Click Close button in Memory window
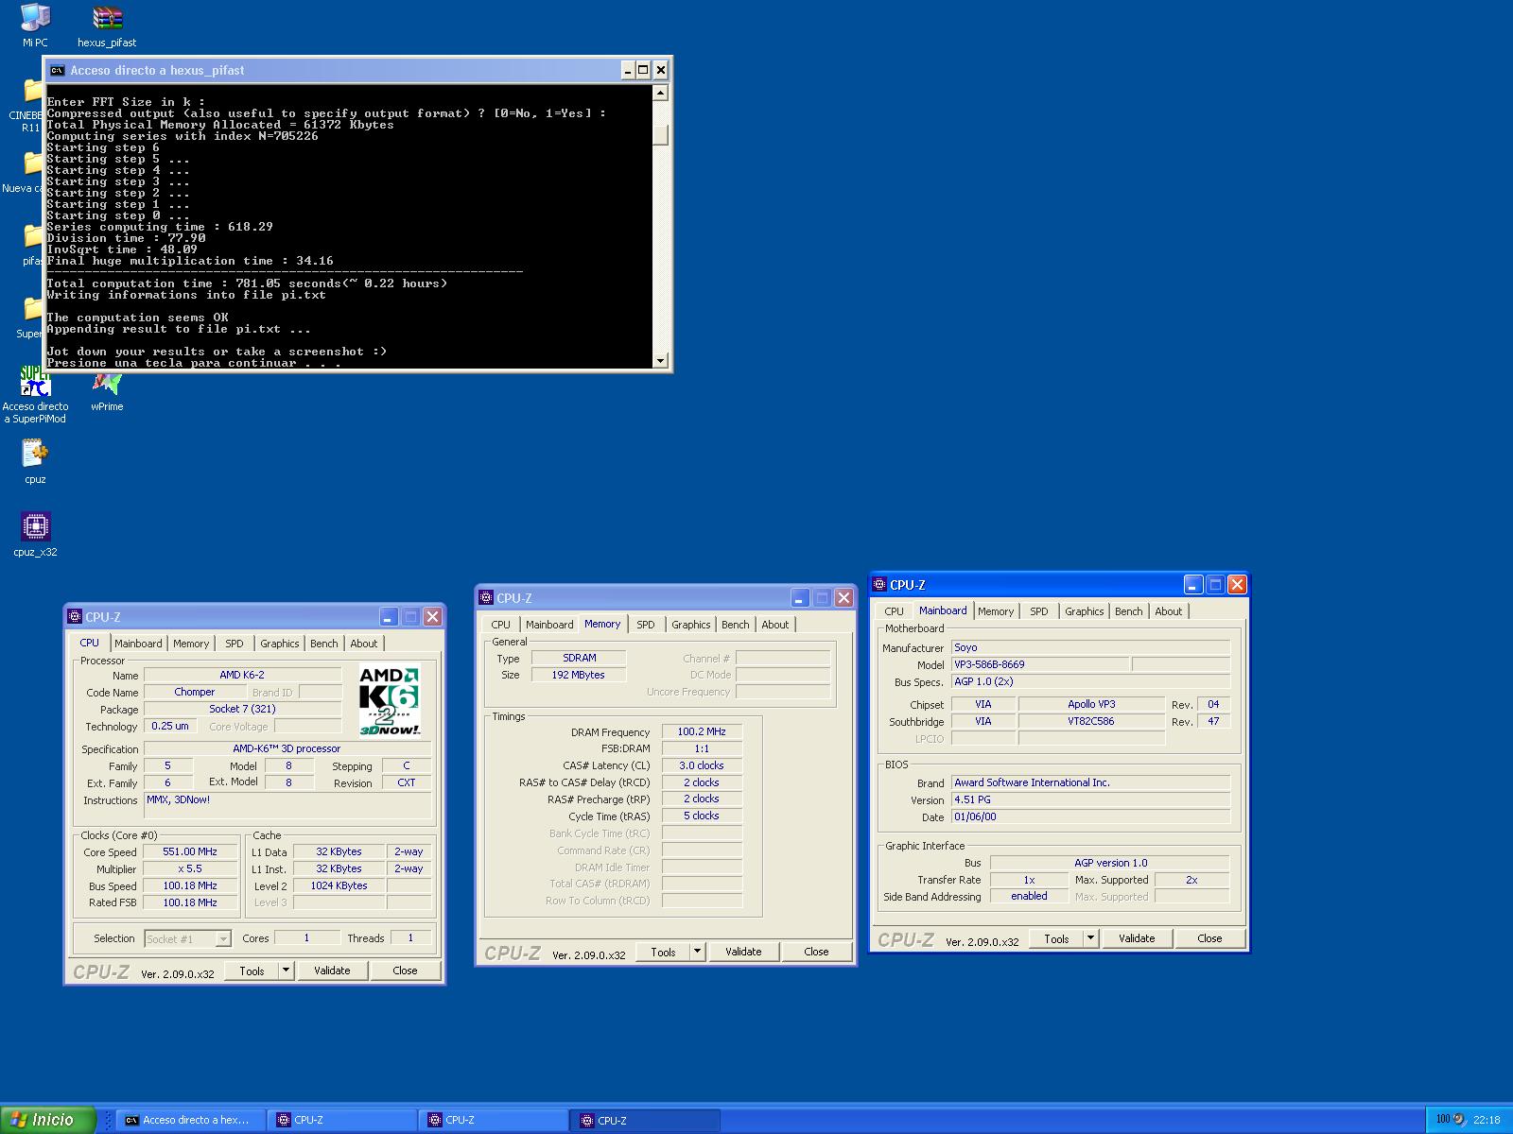 pos(816,952)
